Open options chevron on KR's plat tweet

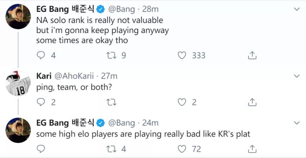[296, 123]
